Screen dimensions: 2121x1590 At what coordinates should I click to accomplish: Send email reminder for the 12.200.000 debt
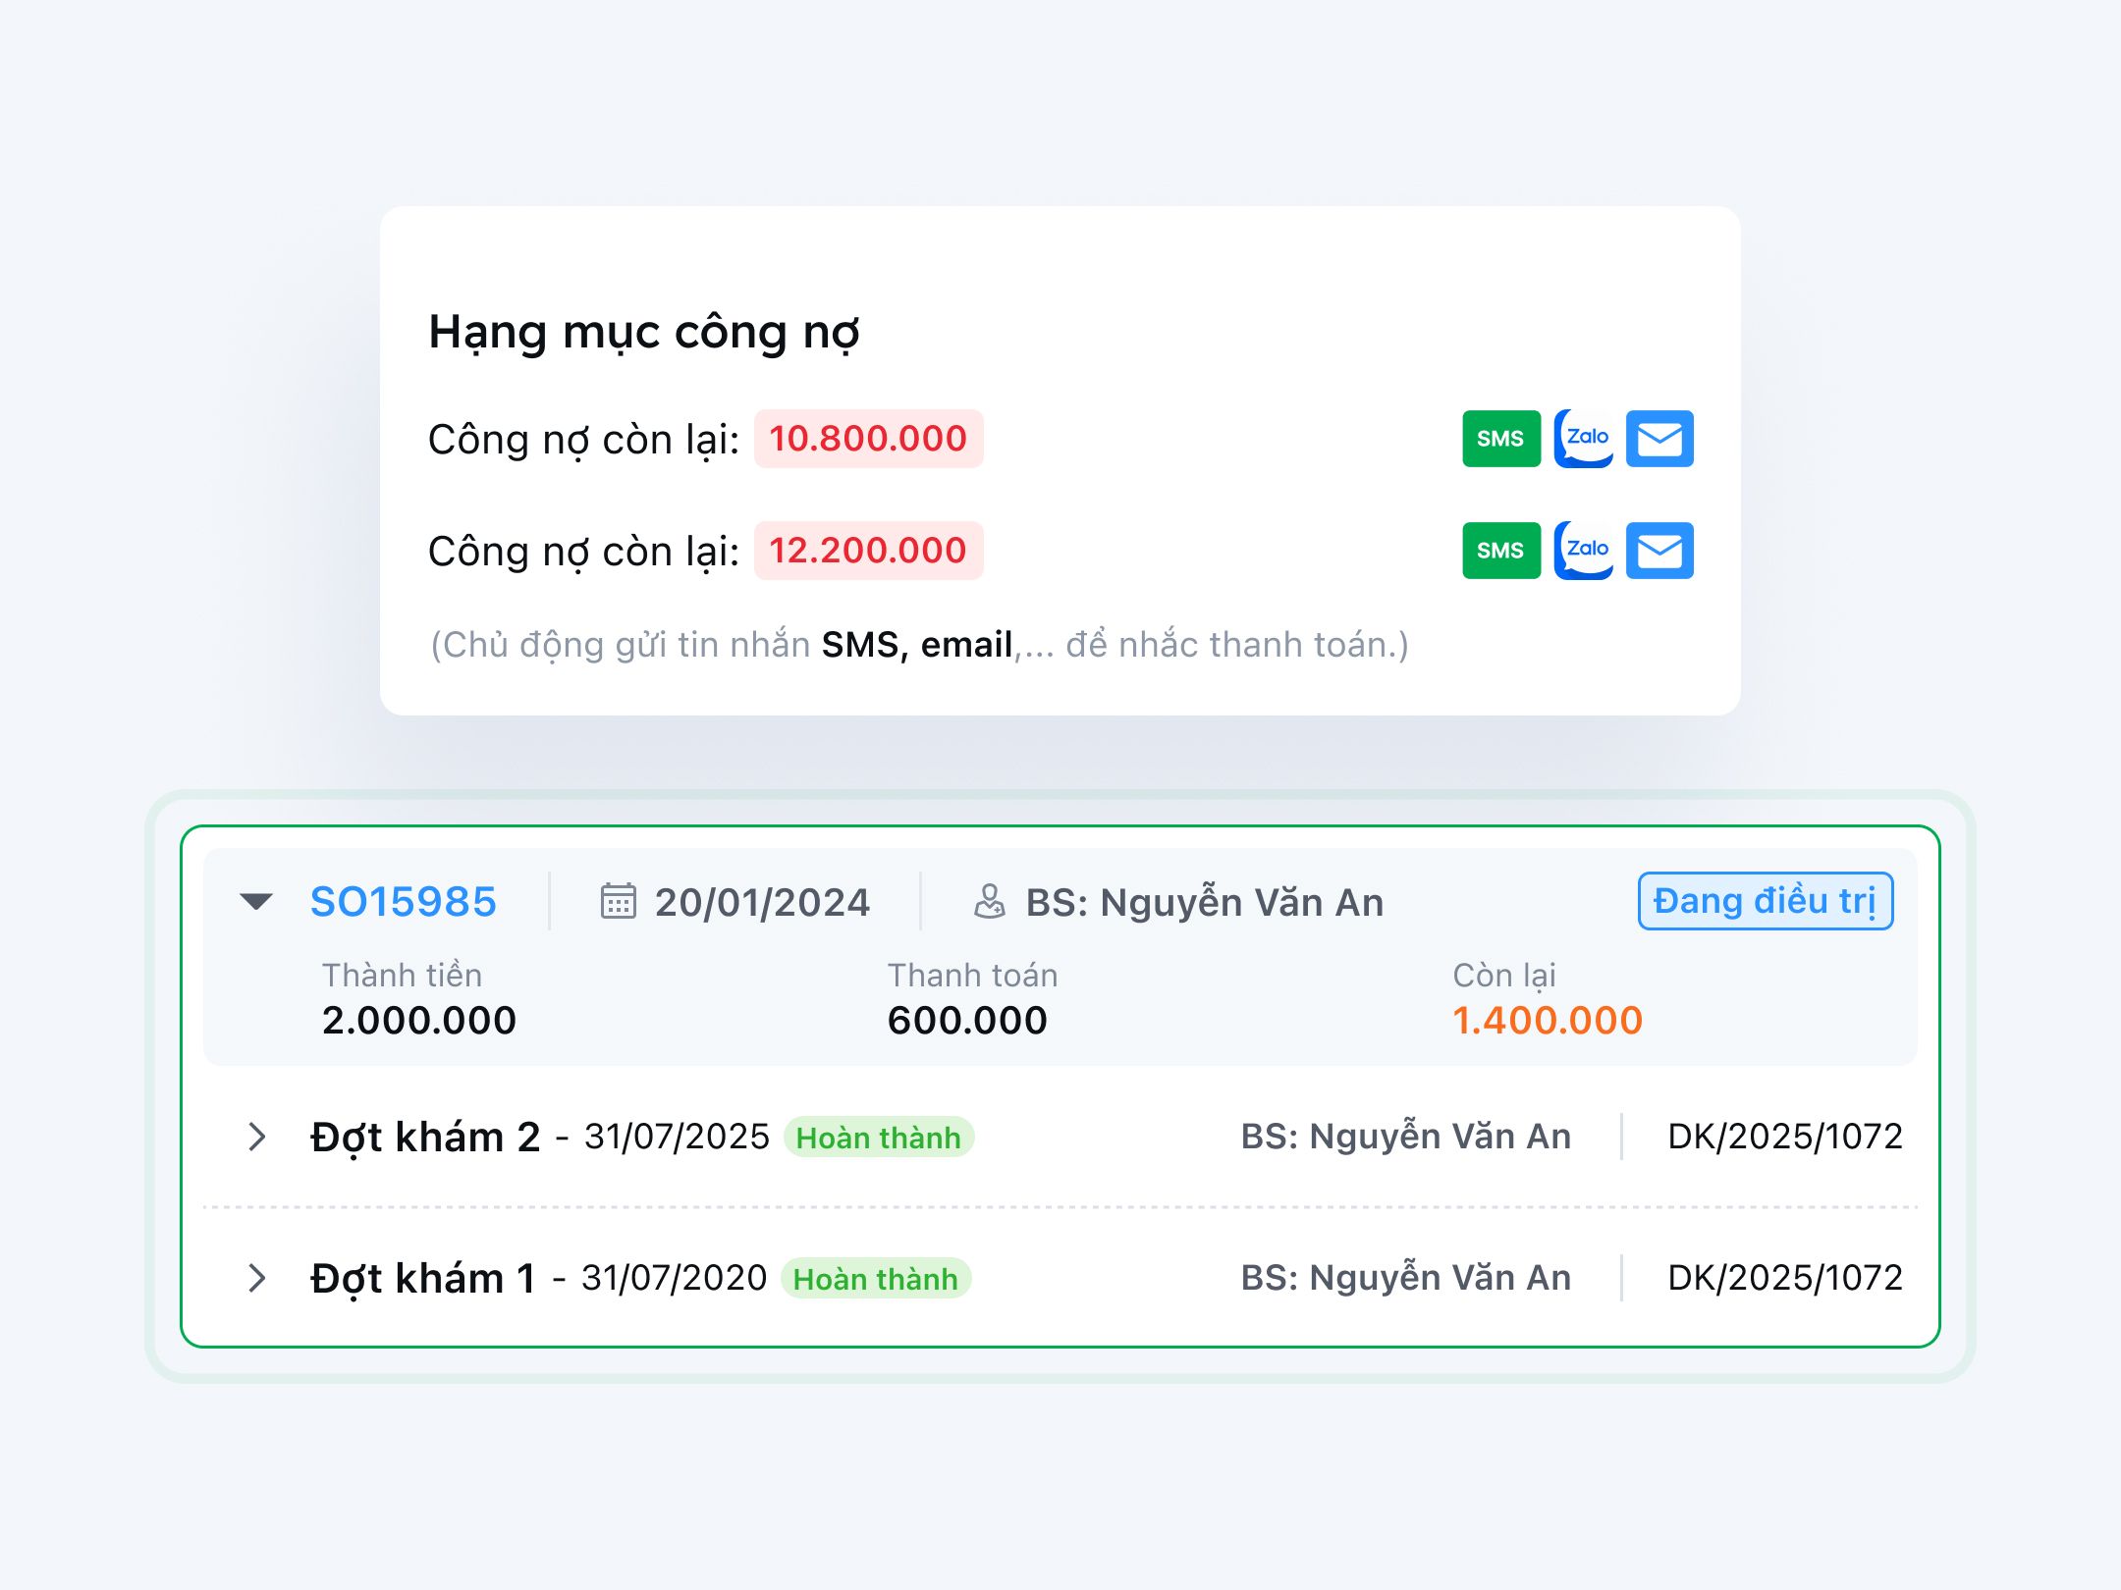pos(1659,551)
